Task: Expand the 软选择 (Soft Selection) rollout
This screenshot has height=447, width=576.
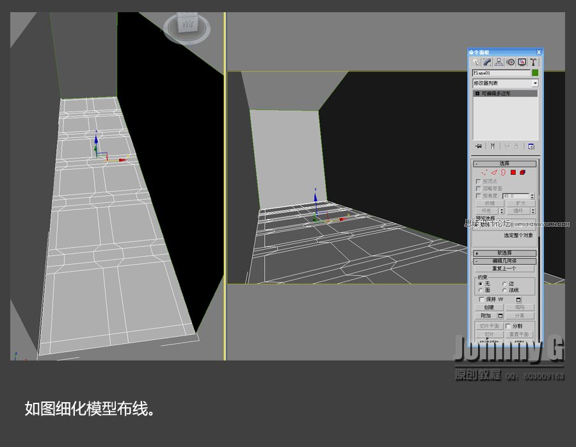Action: (x=504, y=252)
